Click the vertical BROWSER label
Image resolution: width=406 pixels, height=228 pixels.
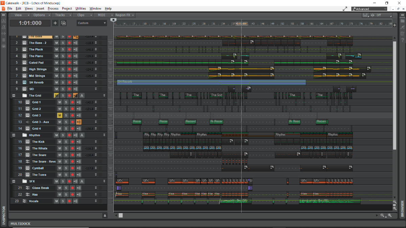point(403,209)
